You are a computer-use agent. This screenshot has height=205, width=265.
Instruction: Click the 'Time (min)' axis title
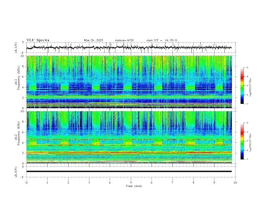point(134,186)
